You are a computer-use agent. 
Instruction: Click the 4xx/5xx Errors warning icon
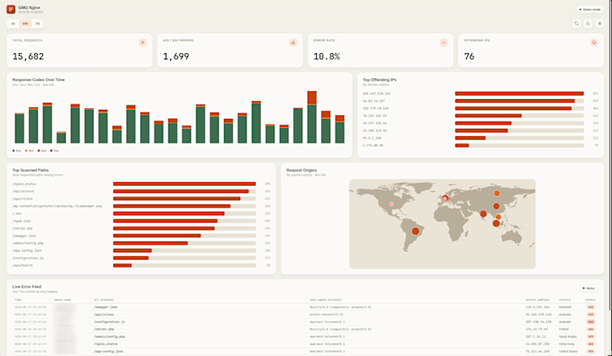click(293, 42)
